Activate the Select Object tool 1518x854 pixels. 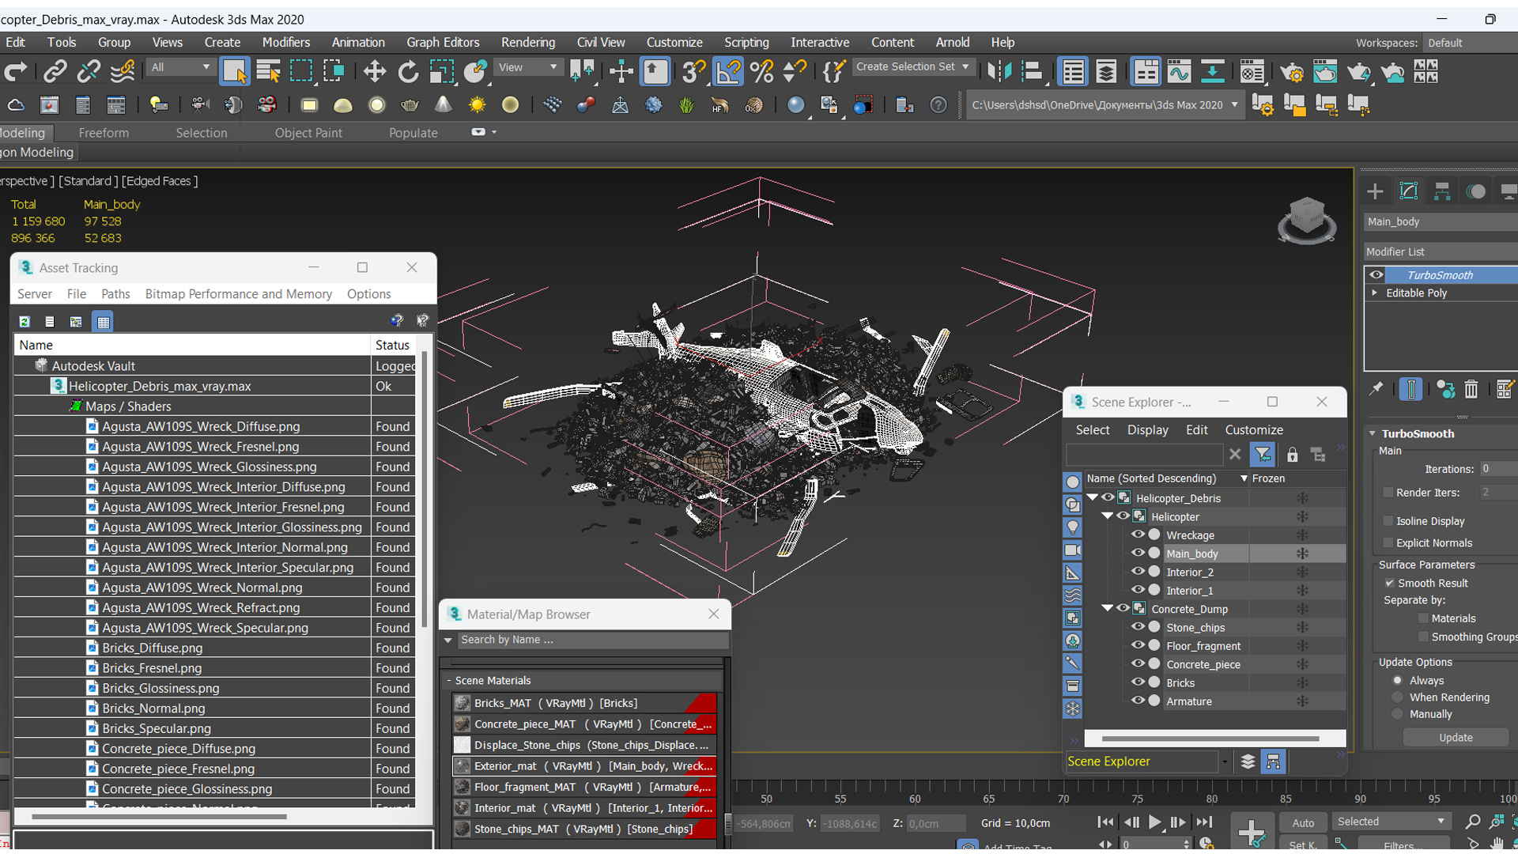point(234,71)
